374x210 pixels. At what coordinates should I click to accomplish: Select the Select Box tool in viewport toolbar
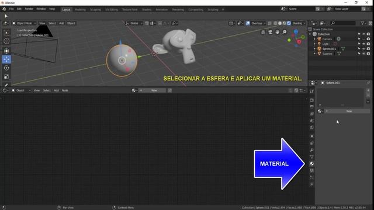click(x=6, y=33)
